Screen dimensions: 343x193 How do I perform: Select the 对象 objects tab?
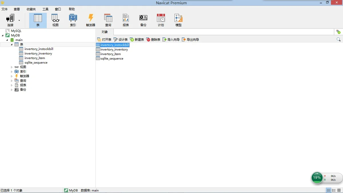click(x=105, y=32)
